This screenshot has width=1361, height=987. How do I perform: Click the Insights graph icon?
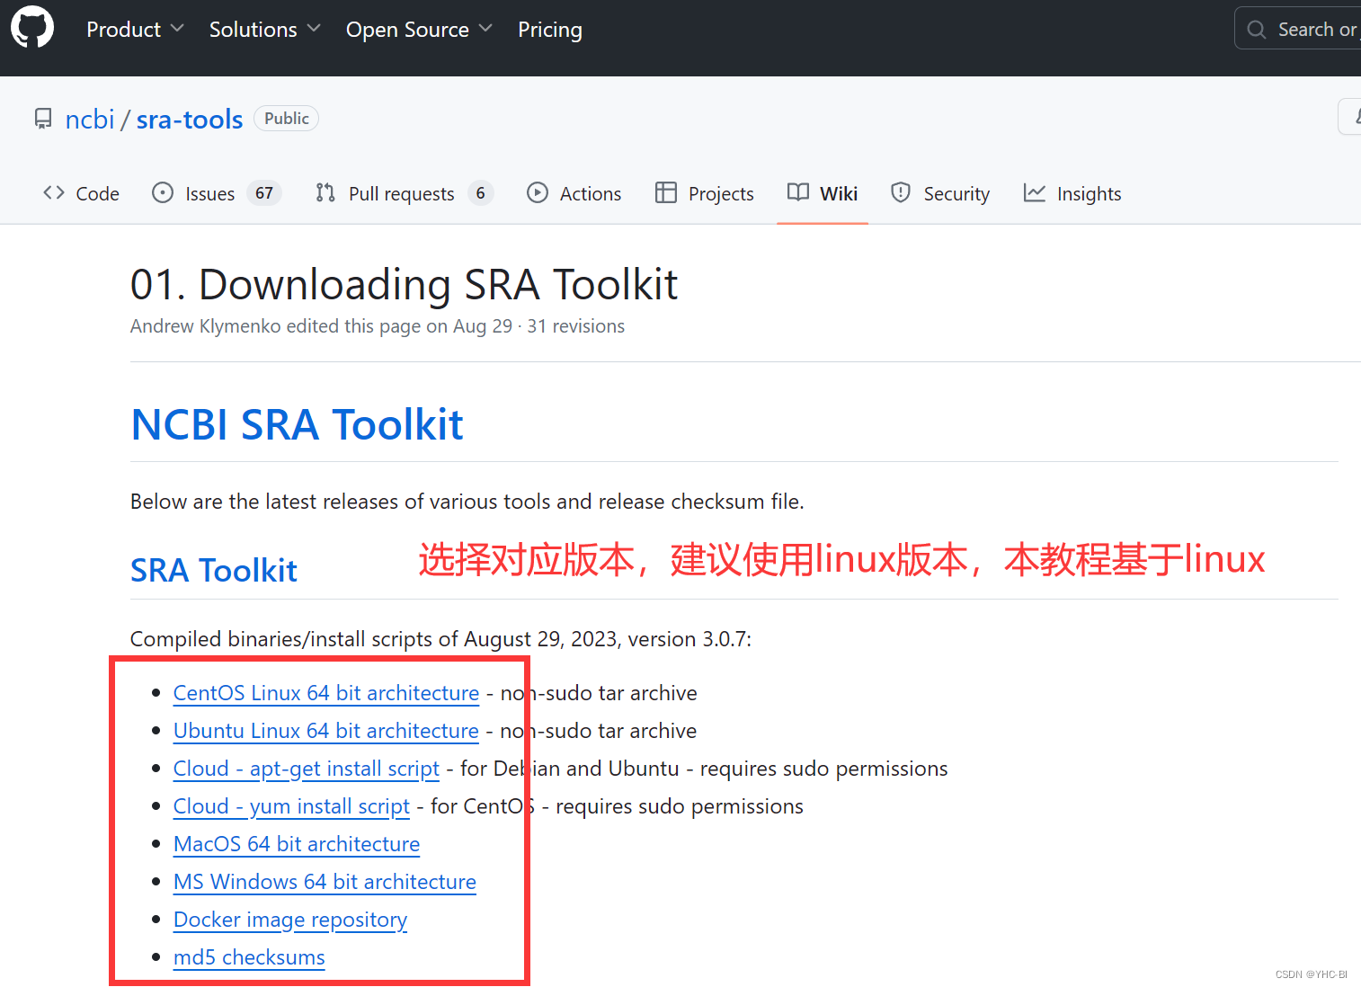pos(1035,192)
